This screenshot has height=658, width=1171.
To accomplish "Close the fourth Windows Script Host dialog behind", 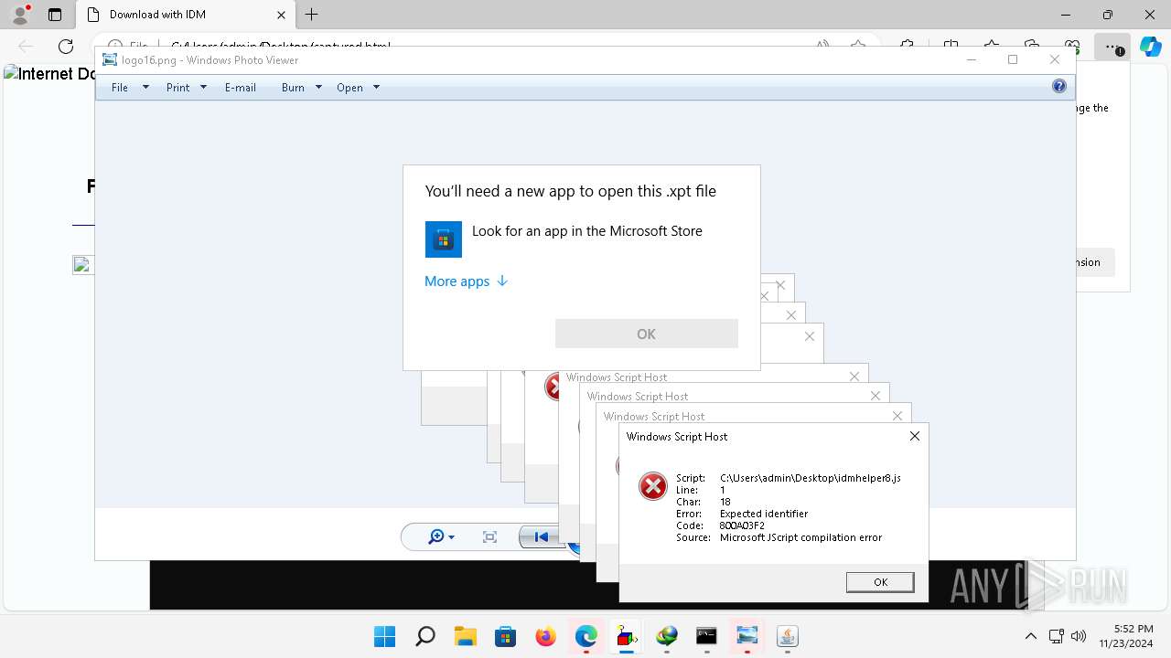I will pyautogui.click(x=854, y=377).
